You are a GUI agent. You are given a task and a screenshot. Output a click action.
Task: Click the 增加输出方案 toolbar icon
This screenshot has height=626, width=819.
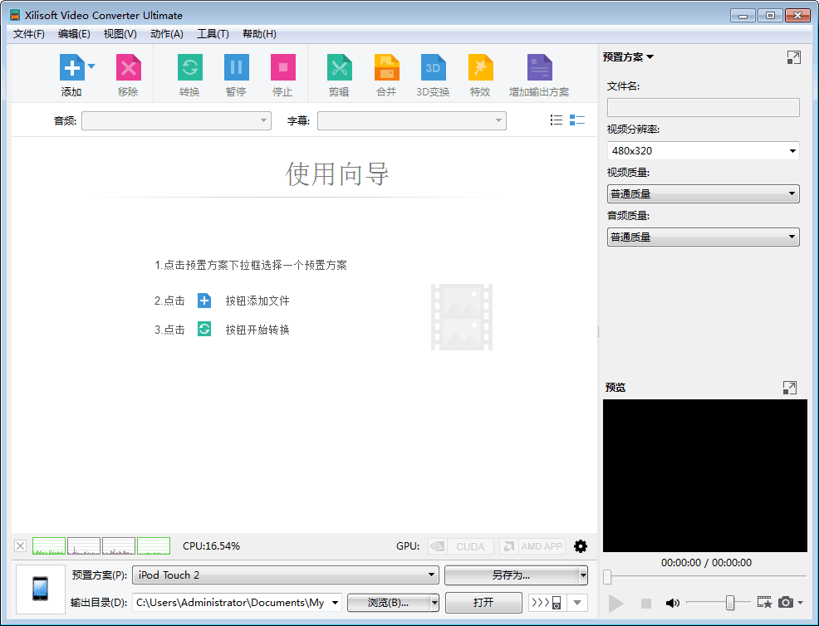click(540, 67)
